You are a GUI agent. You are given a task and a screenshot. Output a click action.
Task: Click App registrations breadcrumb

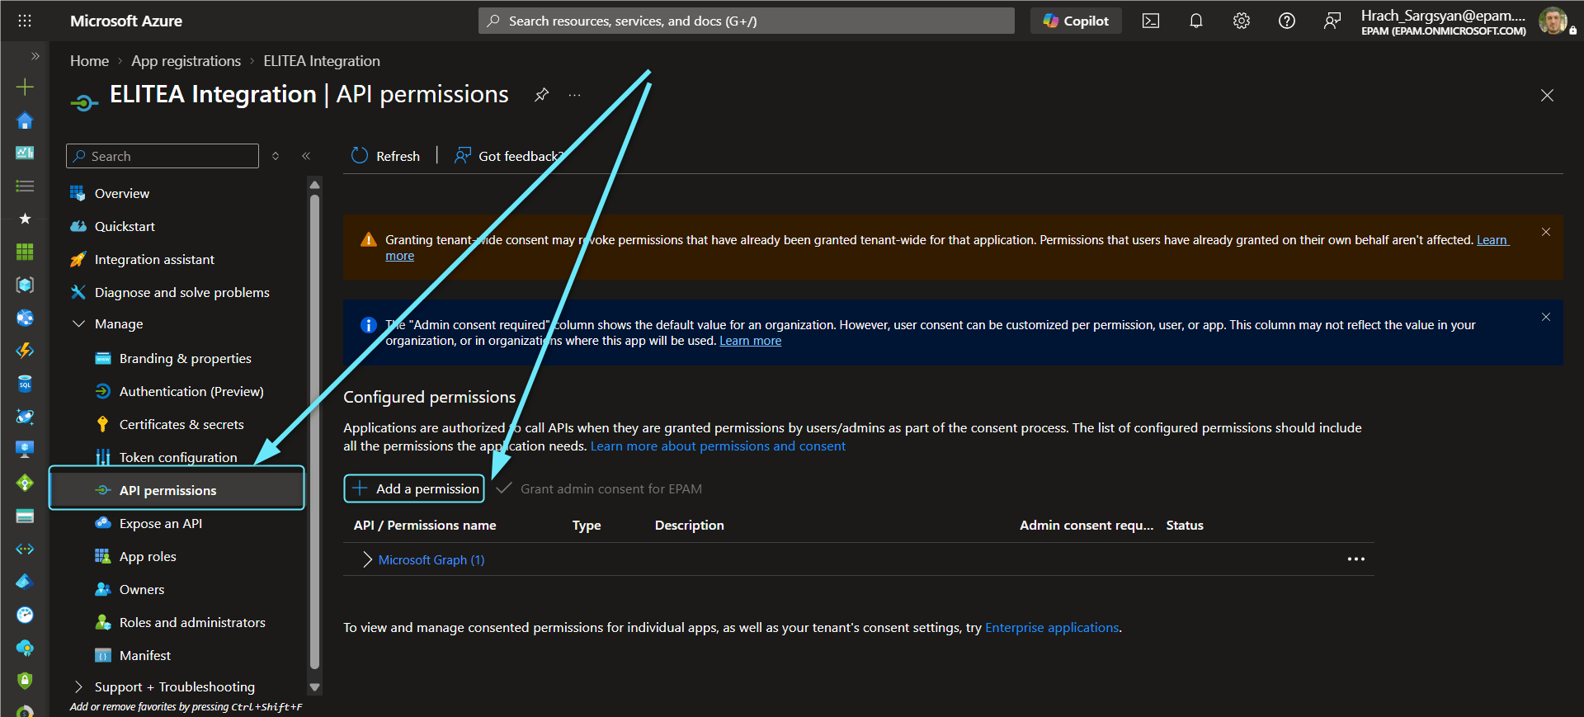click(186, 61)
